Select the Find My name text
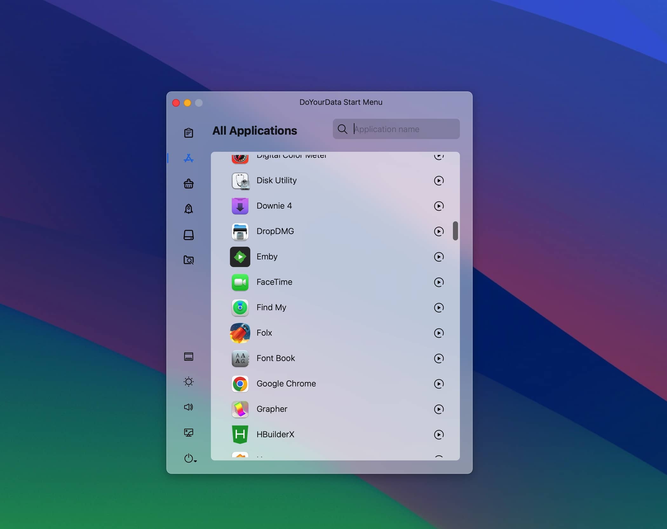The image size is (667, 529). (x=272, y=307)
